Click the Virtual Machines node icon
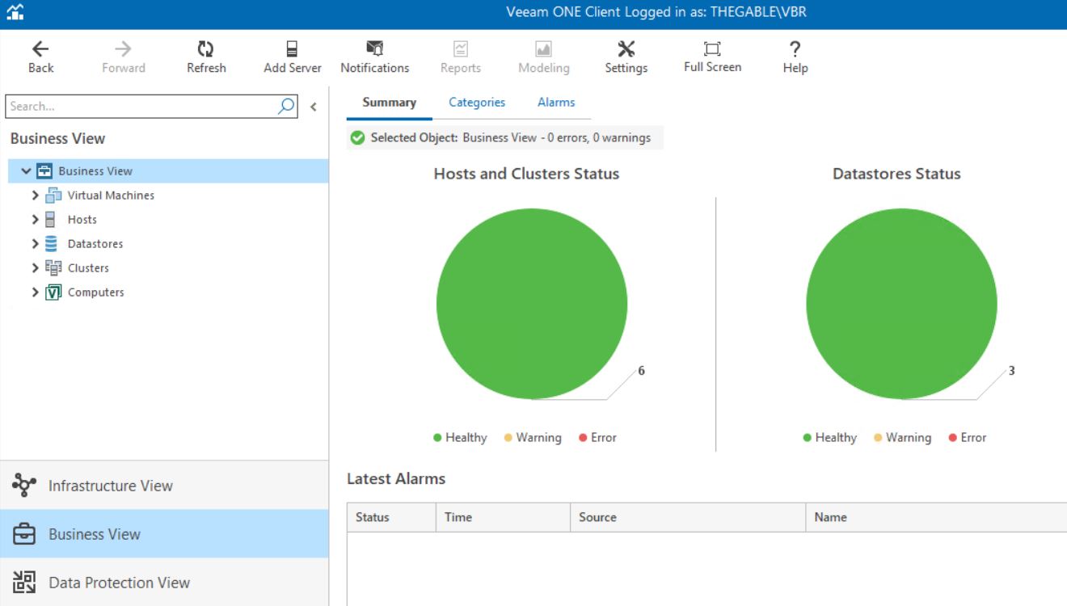Viewport: 1067px width, 606px height. 53,195
